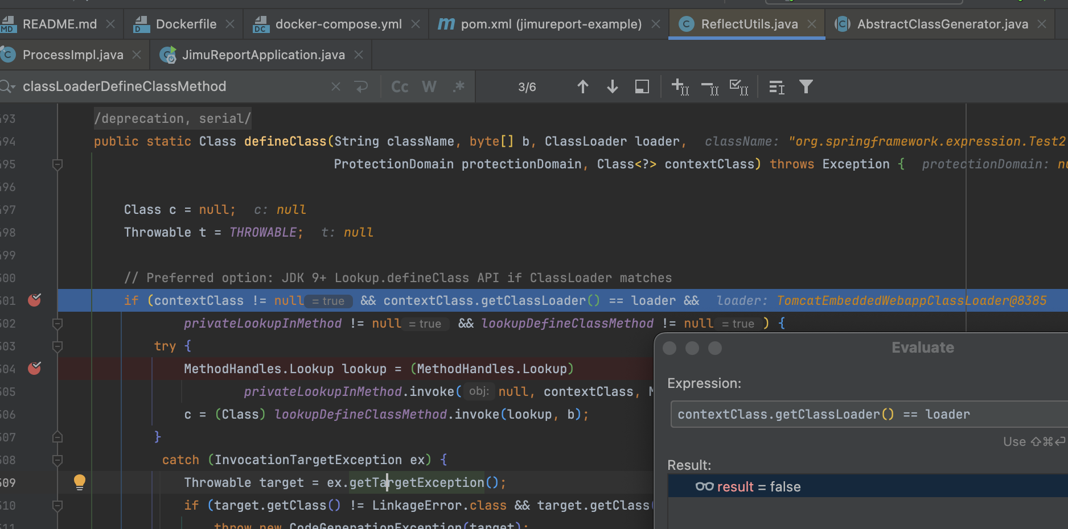Close the AbstractClassGenerator.java tab

1042,24
